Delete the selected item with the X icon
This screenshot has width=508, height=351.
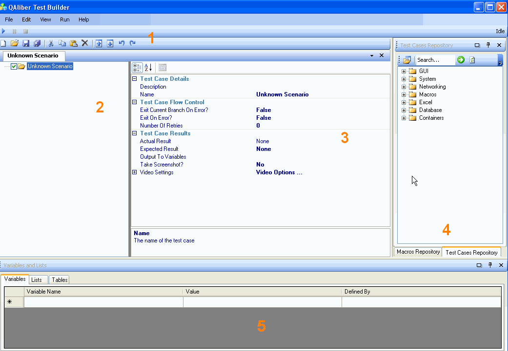(85, 43)
